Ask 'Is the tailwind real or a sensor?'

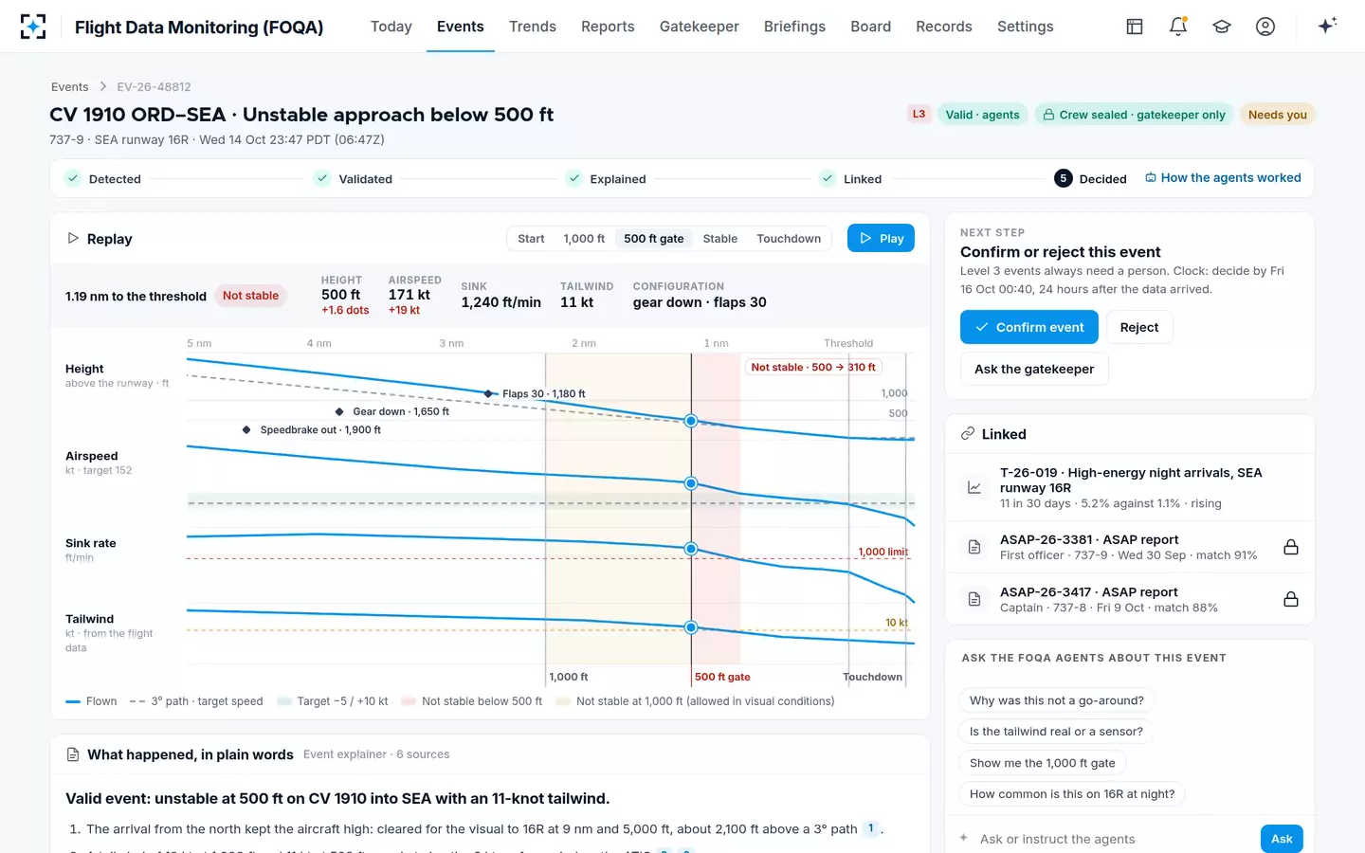1056,732
